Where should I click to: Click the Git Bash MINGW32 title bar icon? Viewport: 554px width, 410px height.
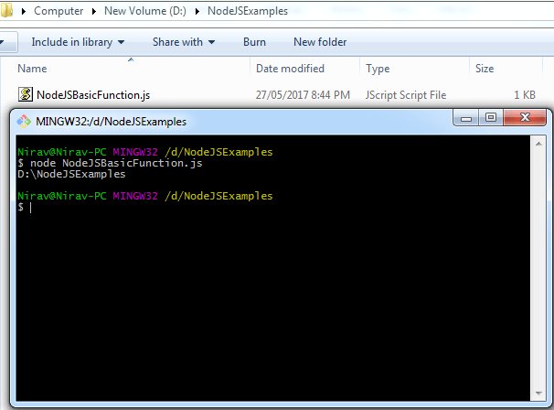point(24,122)
